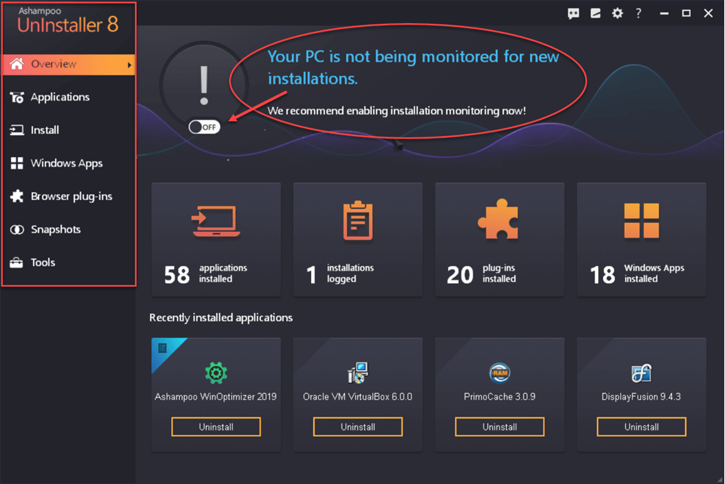The height and width of the screenshot is (484, 725).
Task: Click the 'Recently installed applications' heading
Action: coord(221,317)
